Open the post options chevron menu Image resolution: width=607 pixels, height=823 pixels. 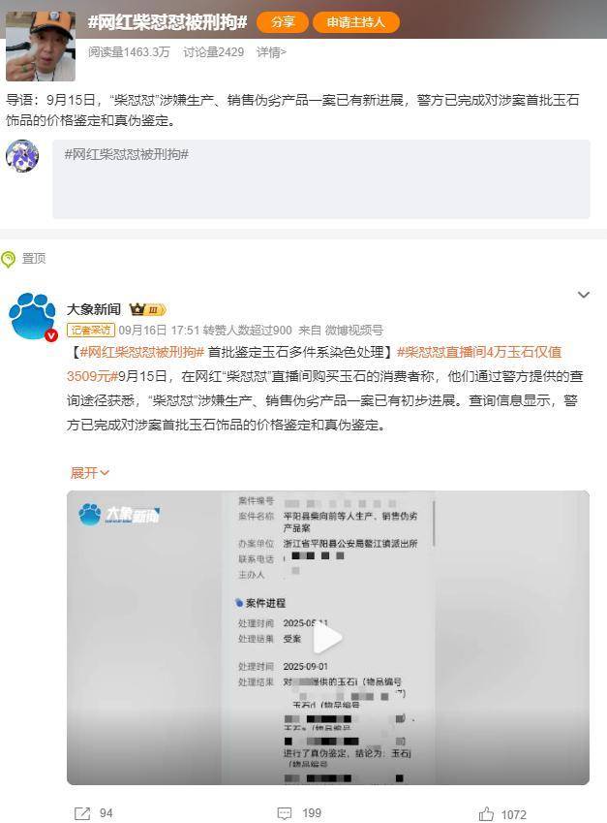tap(584, 295)
